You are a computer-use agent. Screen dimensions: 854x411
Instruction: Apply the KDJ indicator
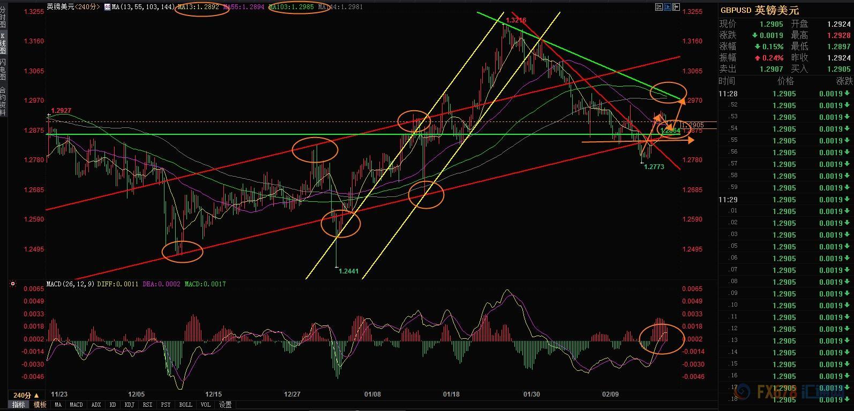[129, 405]
